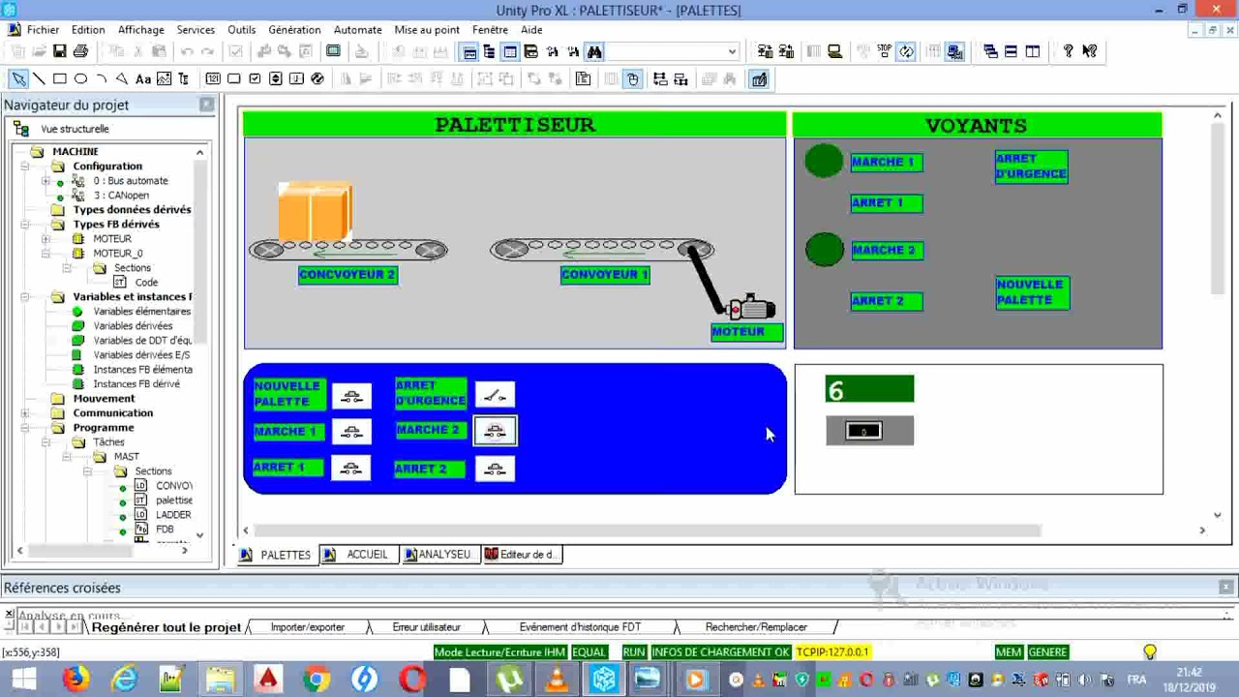Select the Polygon drawing tool
The image size is (1239, 697).
(122, 79)
